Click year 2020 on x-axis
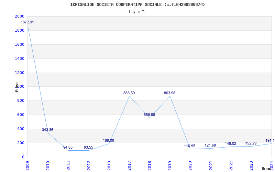The image size is (275, 172). coord(190,165)
